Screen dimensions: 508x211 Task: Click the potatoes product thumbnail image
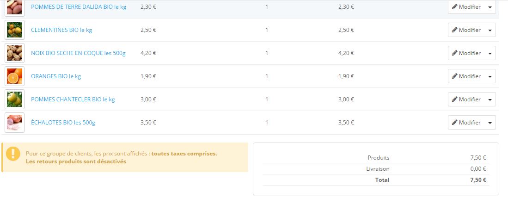(x=14, y=7)
